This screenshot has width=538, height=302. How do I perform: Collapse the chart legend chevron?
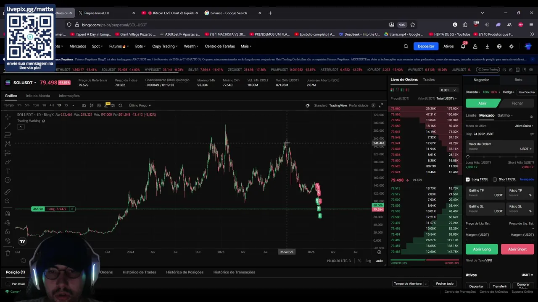pos(20,126)
